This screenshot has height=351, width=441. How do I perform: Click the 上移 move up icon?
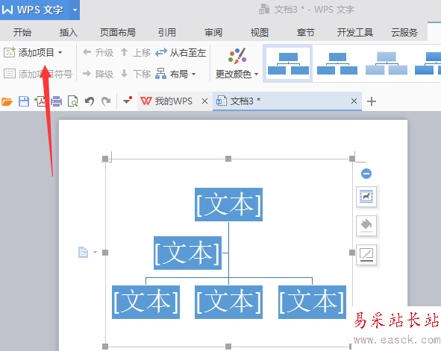point(124,52)
